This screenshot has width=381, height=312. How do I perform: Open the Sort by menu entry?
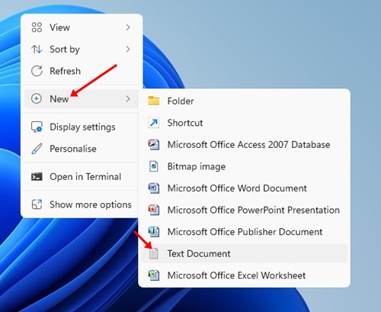click(82, 49)
